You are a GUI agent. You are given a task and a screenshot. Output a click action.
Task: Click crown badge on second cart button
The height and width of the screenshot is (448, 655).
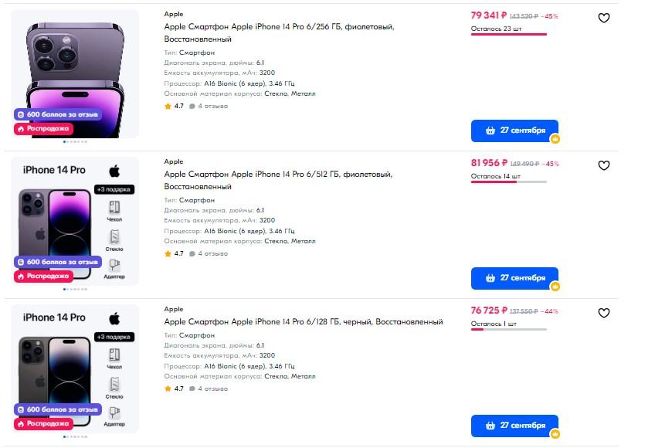(555, 287)
